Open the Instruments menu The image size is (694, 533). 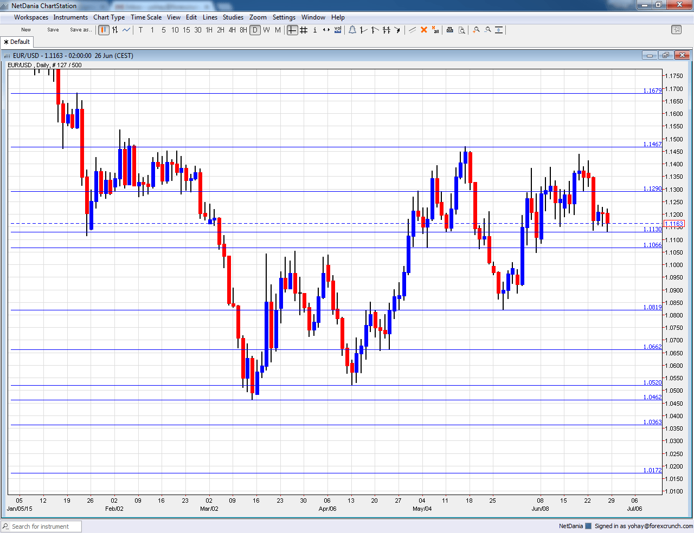(x=70, y=17)
